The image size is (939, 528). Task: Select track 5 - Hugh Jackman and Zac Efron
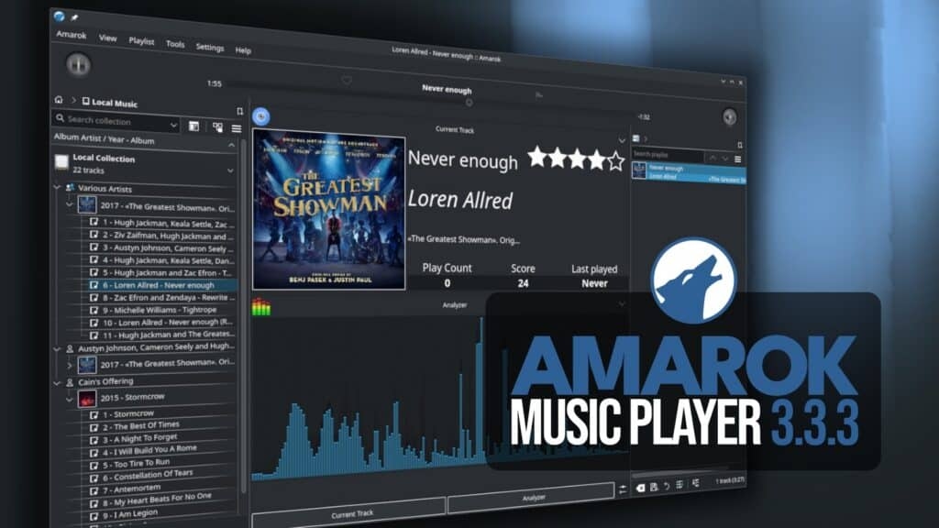[161, 272]
